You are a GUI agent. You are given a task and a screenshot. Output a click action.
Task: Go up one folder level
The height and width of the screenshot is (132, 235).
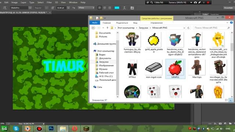[x=108, y=28]
